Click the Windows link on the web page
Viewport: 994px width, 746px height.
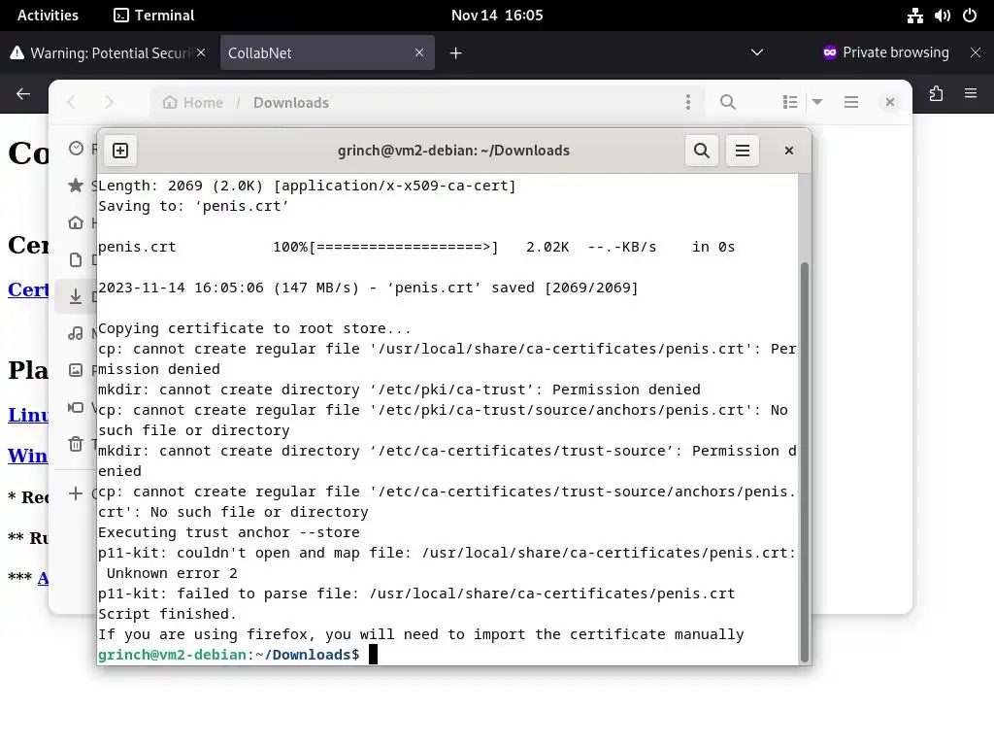tap(28, 456)
